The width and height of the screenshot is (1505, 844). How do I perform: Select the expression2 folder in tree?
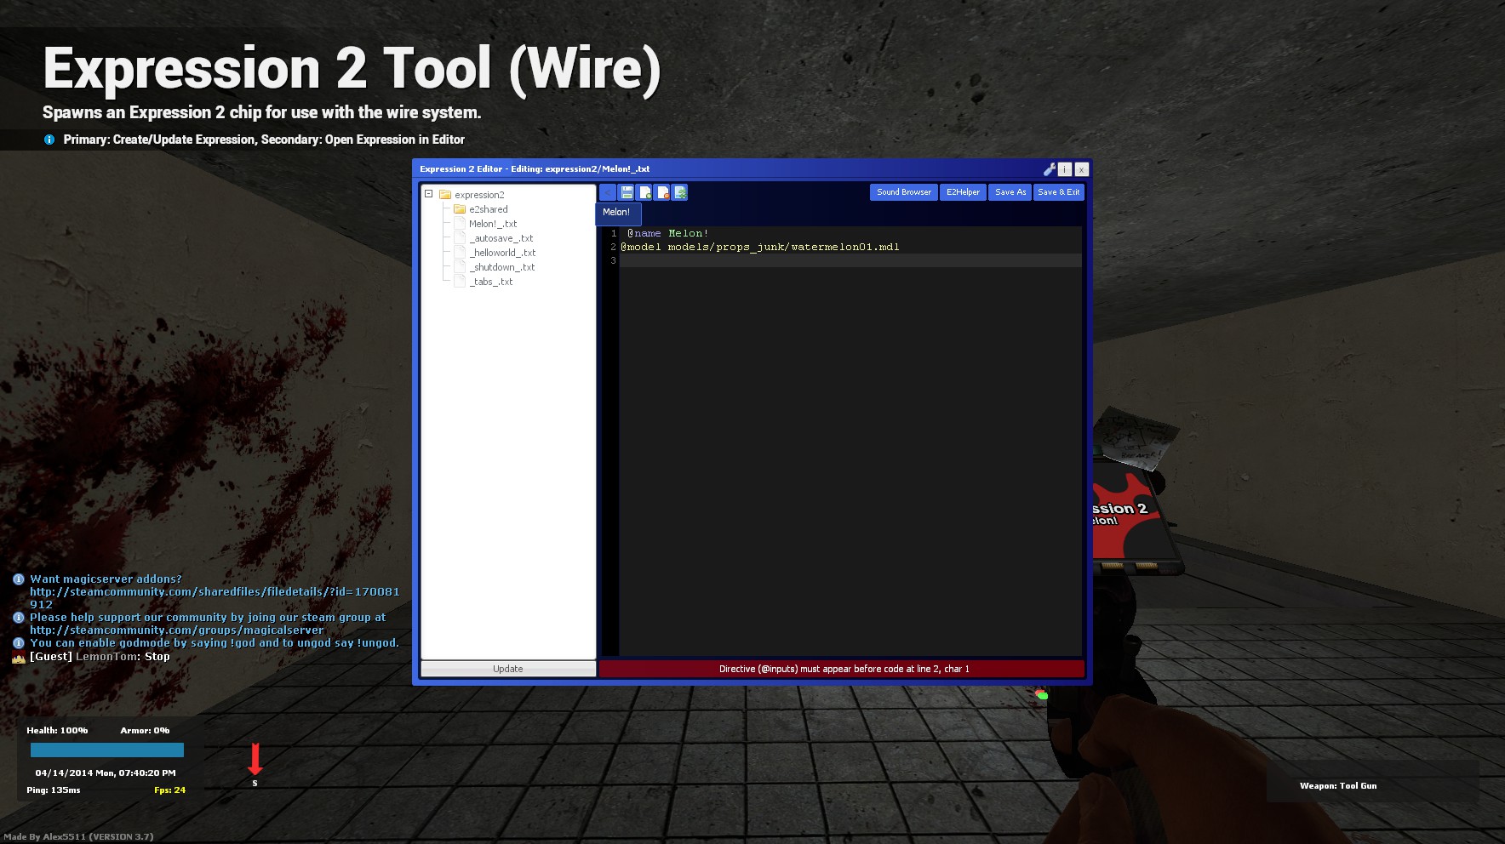[x=479, y=195]
